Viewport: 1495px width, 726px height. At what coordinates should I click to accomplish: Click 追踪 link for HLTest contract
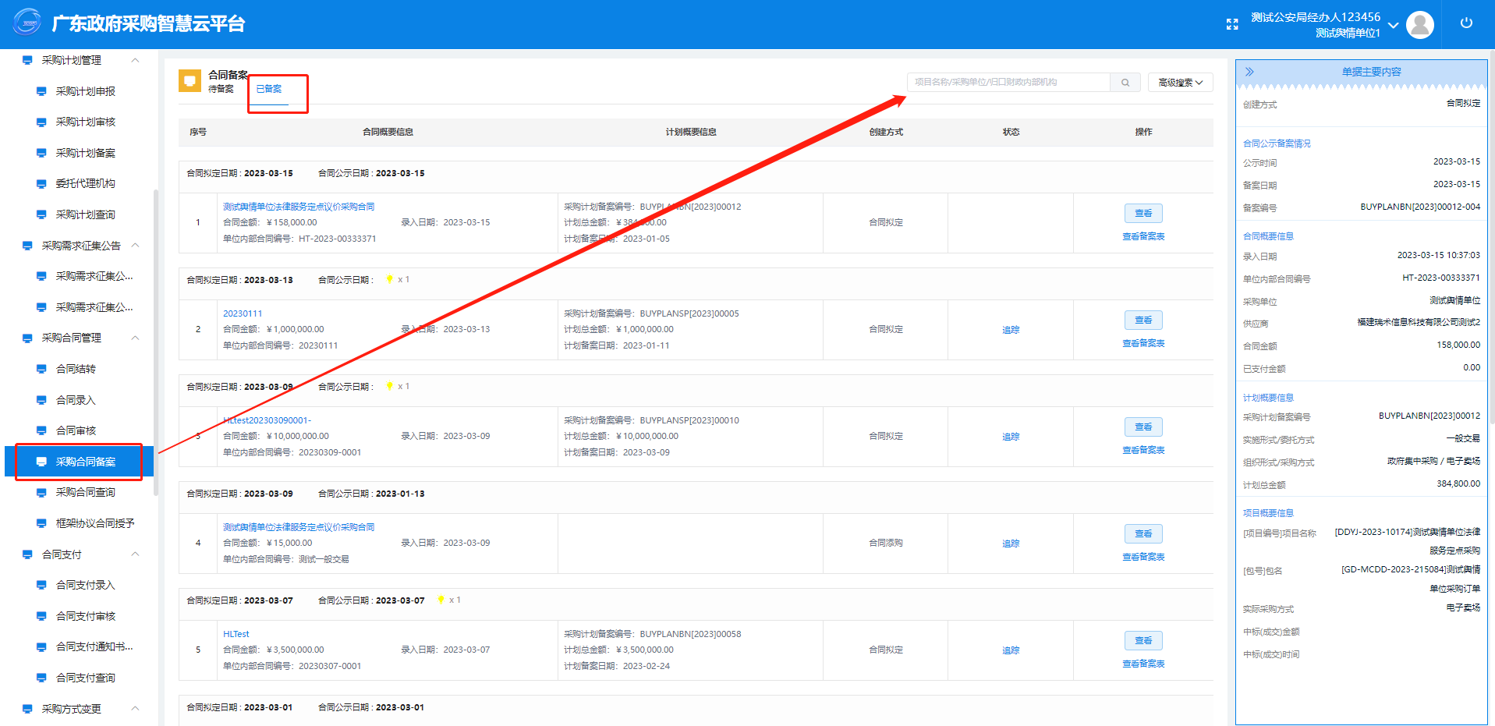click(x=1011, y=650)
